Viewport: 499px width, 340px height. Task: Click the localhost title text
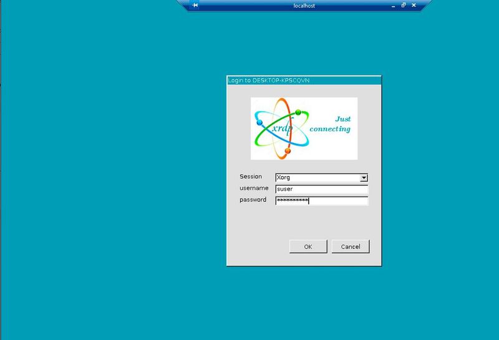pyautogui.click(x=304, y=6)
